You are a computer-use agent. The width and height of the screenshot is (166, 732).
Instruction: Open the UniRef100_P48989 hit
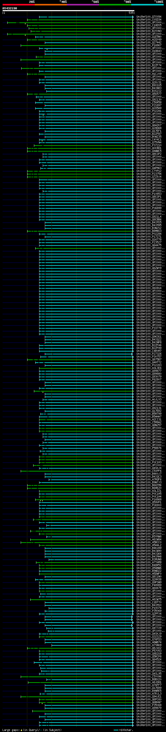(x=149, y=585)
